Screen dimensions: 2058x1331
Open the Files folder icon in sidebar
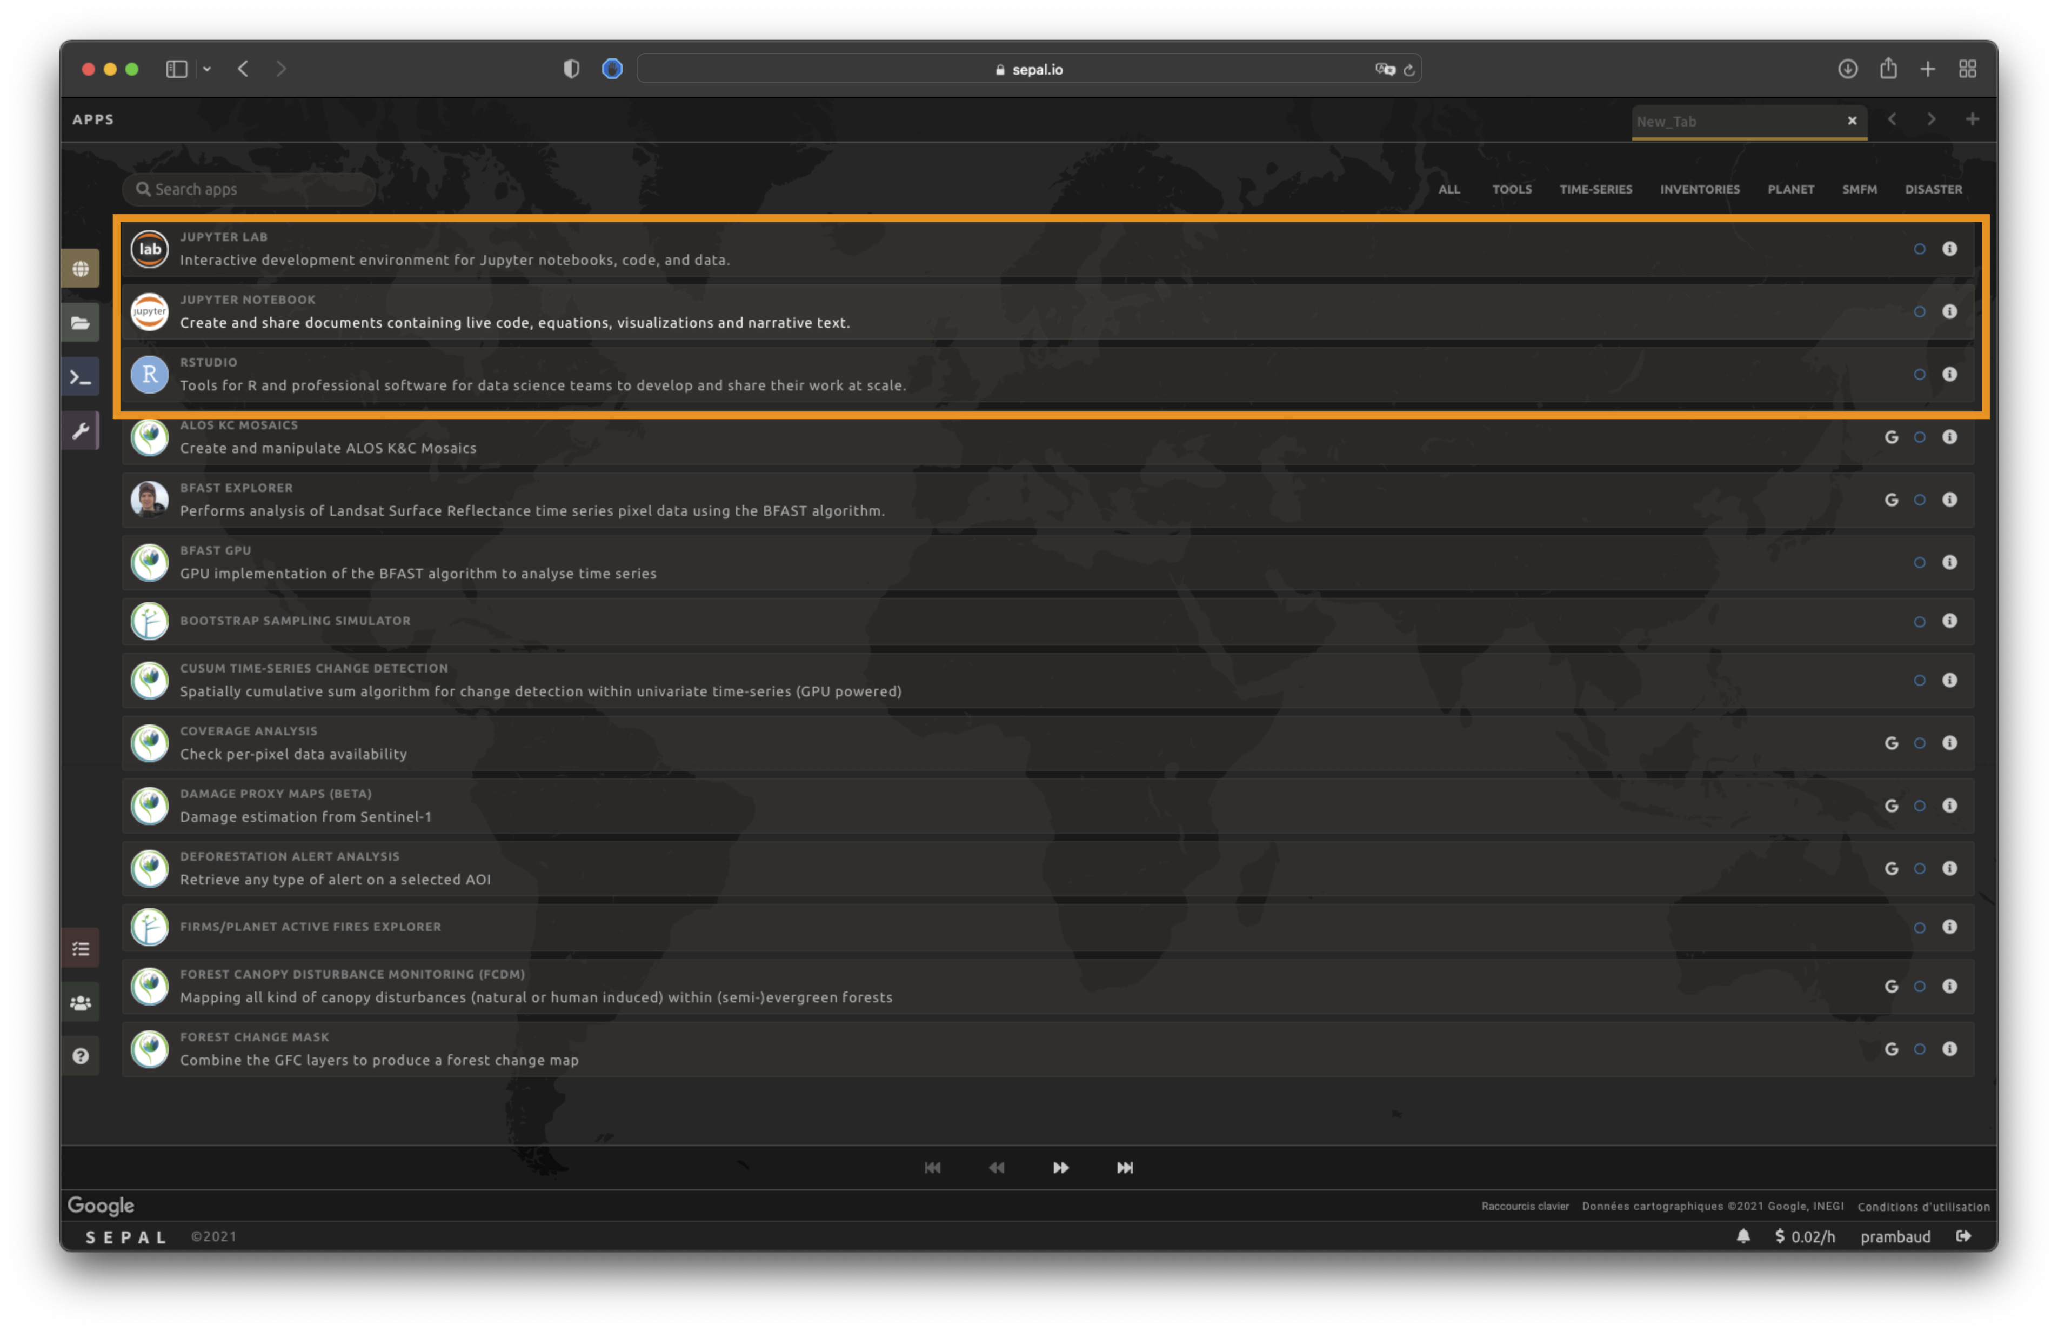pyautogui.click(x=81, y=323)
